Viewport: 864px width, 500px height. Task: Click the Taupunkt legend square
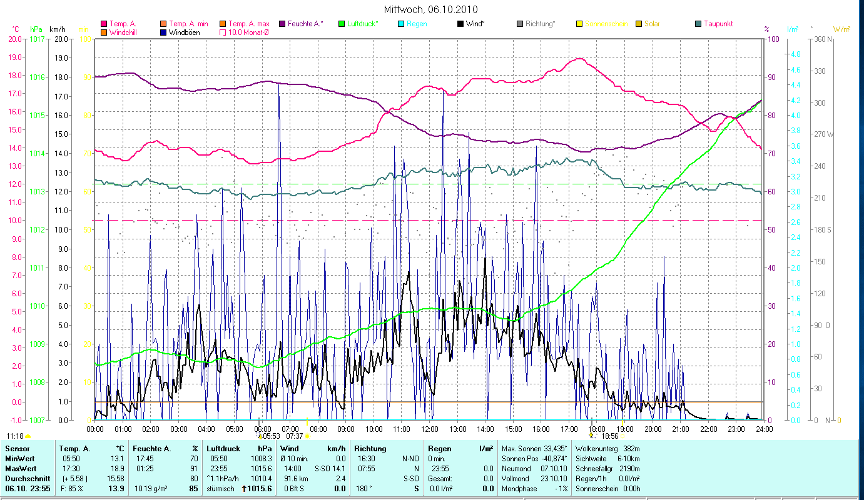point(698,24)
